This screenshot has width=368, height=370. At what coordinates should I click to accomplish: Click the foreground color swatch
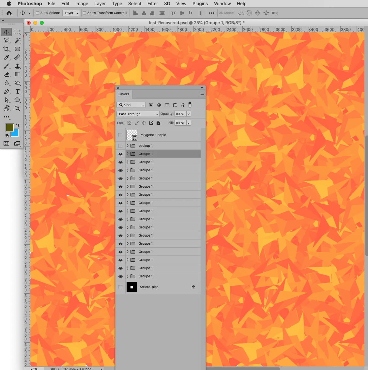click(9, 127)
